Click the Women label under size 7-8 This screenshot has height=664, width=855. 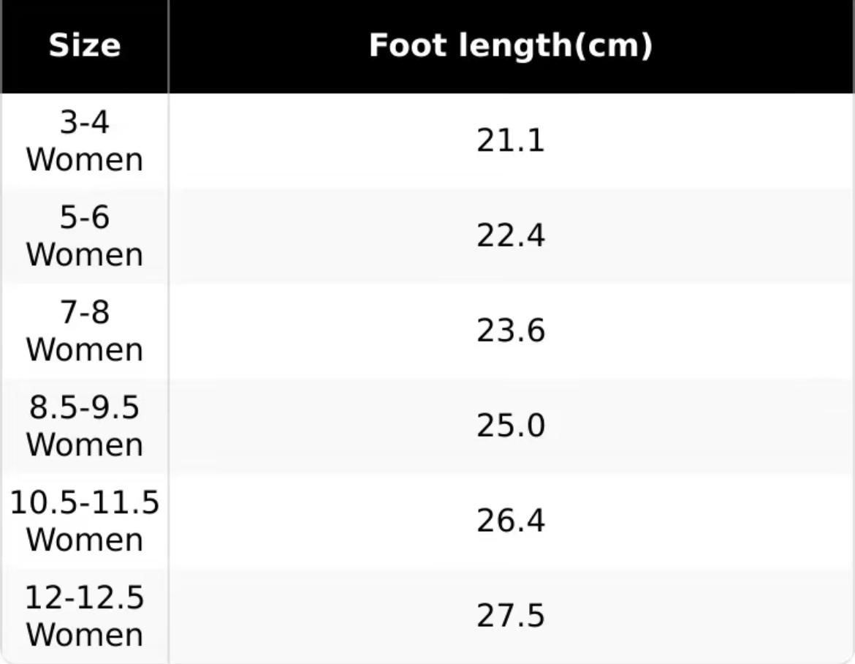click(x=84, y=350)
